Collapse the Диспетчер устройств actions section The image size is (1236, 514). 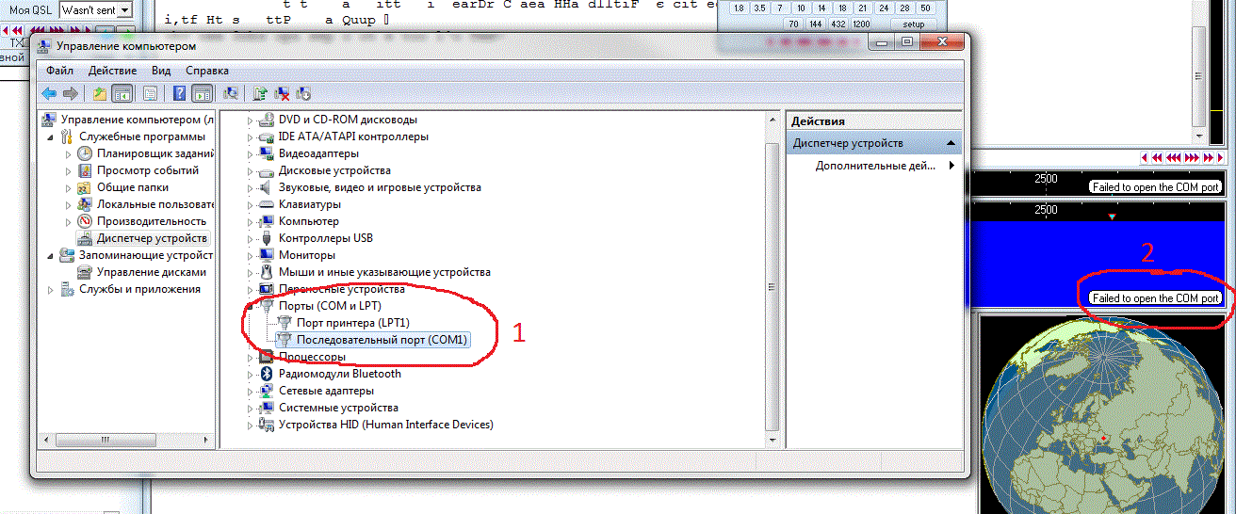(952, 143)
